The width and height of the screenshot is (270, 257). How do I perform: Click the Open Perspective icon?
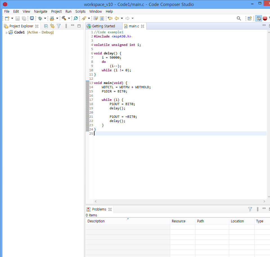(249, 18)
